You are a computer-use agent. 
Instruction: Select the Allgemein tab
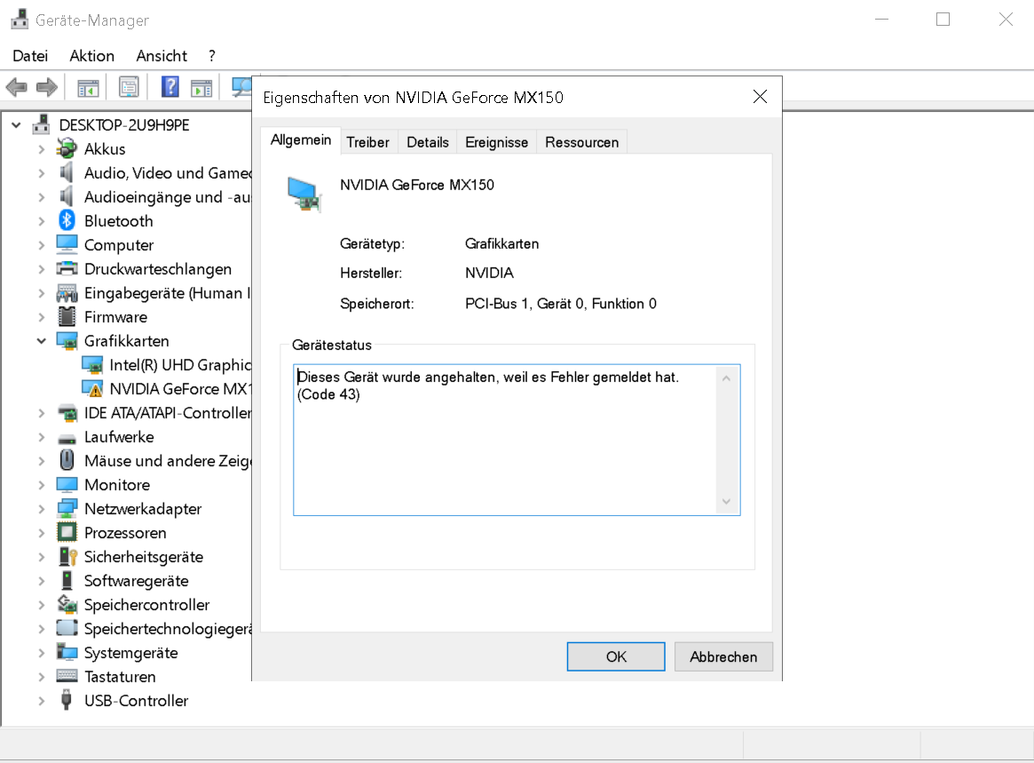pos(301,140)
